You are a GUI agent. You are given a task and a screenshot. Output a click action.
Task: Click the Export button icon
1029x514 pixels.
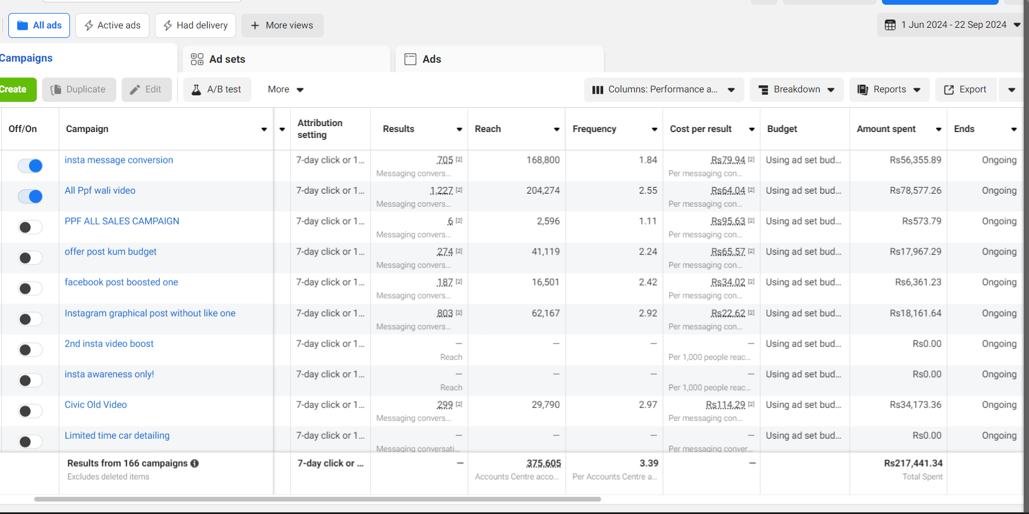click(949, 89)
